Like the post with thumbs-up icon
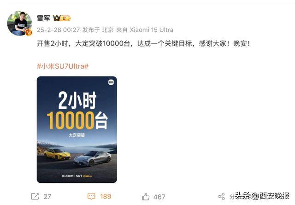295x205 pixels. (x=146, y=197)
